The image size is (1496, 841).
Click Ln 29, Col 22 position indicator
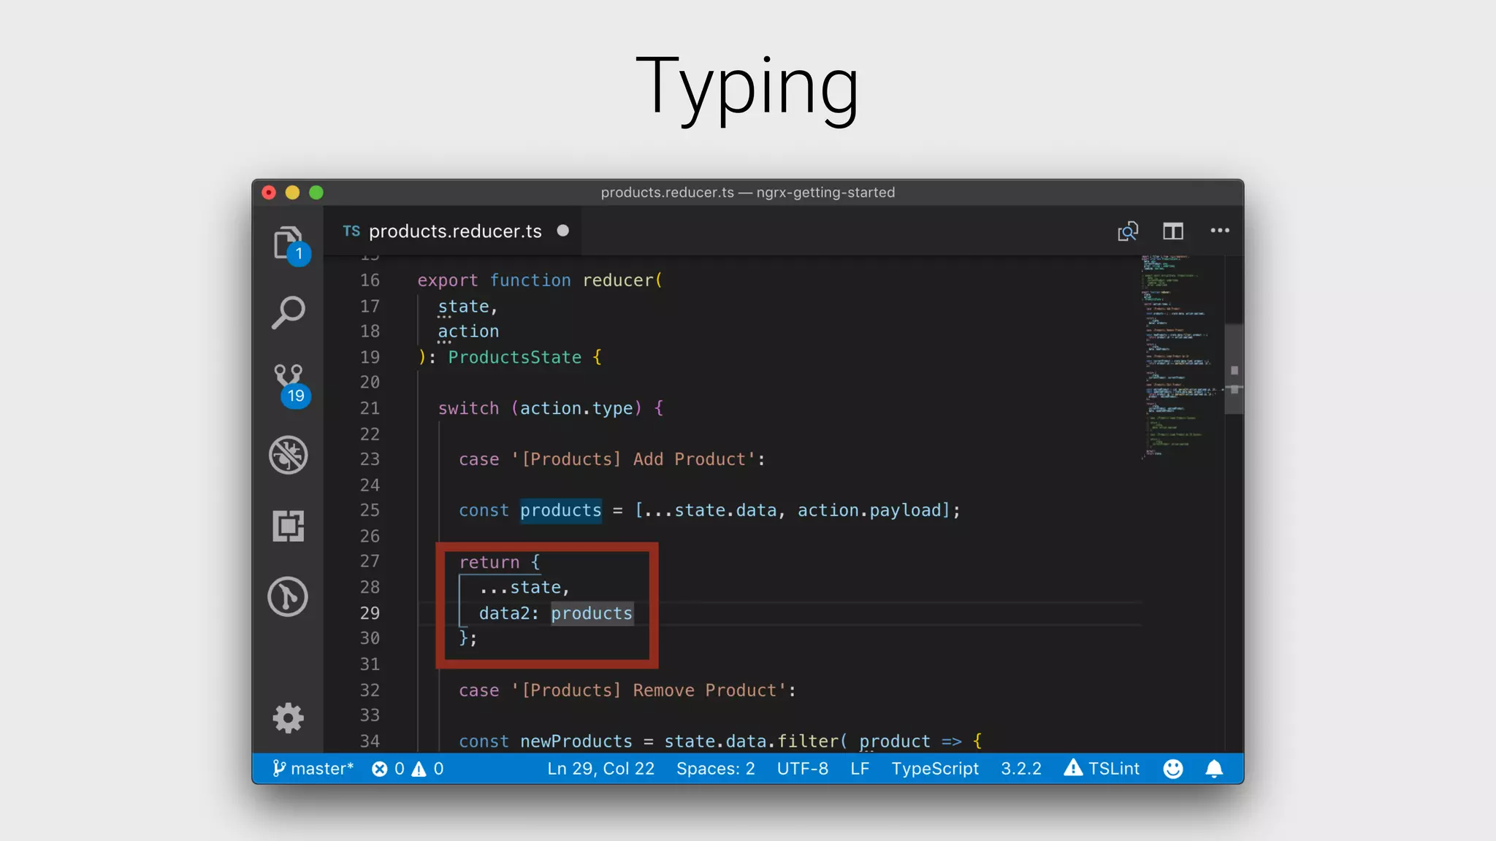click(x=600, y=769)
